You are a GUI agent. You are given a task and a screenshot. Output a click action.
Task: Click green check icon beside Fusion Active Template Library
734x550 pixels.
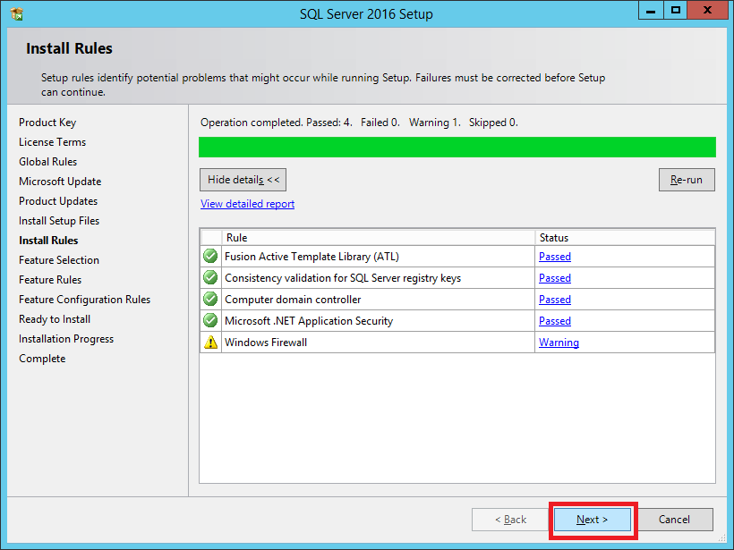coord(210,257)
